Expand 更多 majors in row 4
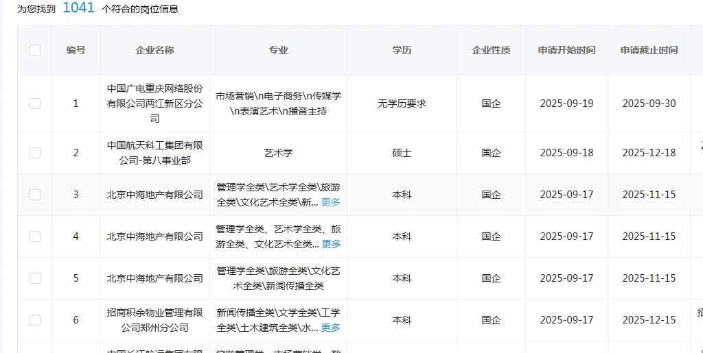 click(331, 244)
